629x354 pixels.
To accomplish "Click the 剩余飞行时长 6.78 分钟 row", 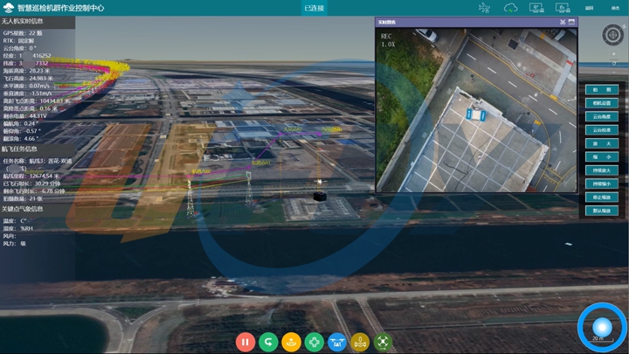I will point(34,191).
